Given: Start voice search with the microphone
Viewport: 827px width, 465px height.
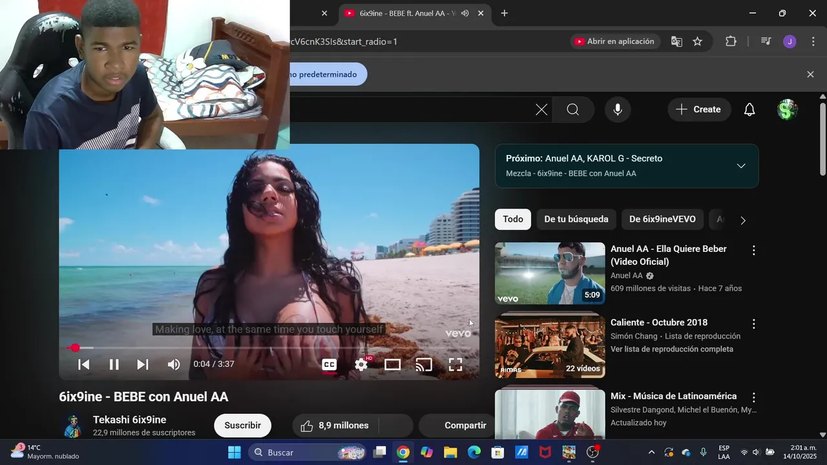Looking at the screenshot, I should tap(618, 110).
